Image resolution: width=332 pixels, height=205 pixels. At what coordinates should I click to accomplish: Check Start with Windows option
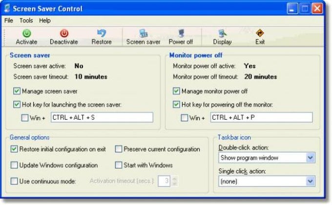(x=119, y=165)
